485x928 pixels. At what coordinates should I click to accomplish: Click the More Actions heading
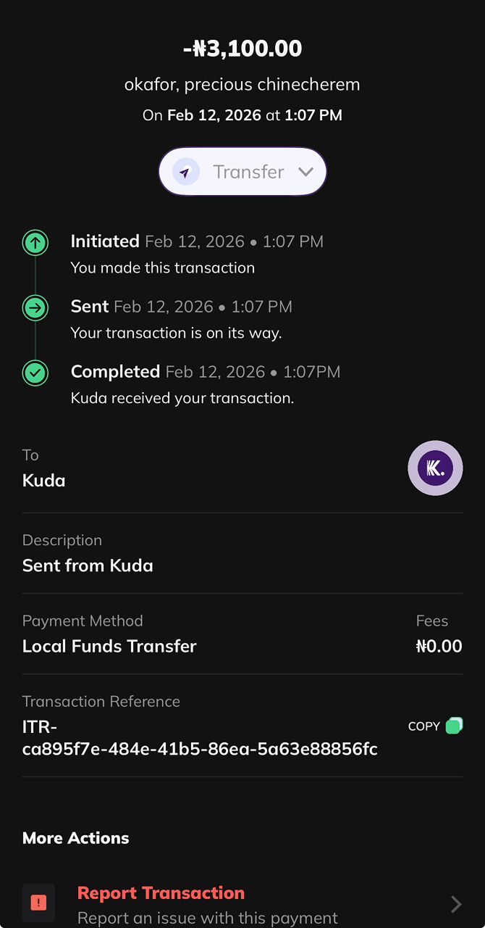[x=76, y=838]
